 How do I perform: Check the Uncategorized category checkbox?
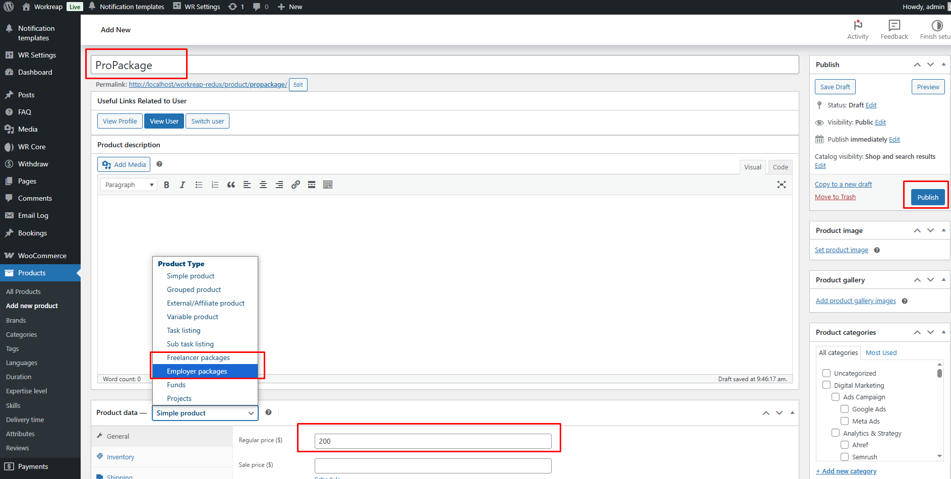pos(826,373)
